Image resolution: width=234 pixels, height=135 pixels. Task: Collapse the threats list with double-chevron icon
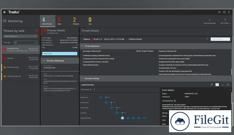tap(37, 31)
